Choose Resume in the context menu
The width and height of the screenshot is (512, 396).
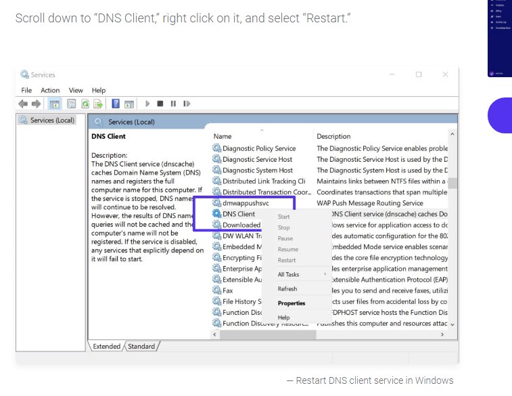(x=288, y=249)
